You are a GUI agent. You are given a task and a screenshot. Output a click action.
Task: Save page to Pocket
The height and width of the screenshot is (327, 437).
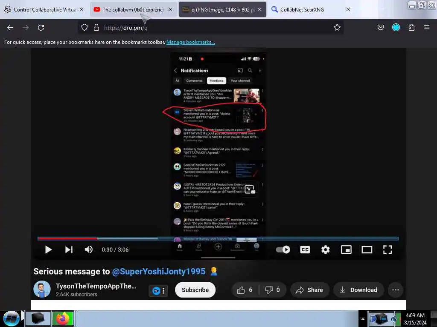coord(380,27)
